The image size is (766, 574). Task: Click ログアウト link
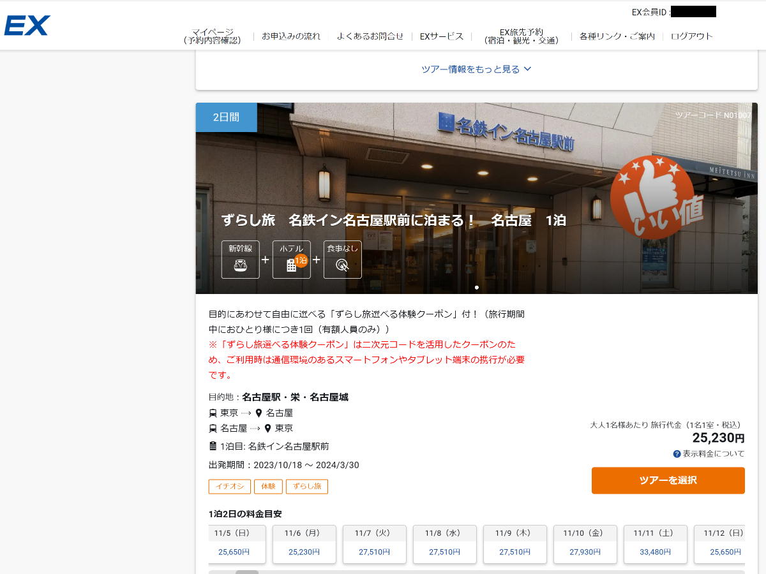point(692,36)
